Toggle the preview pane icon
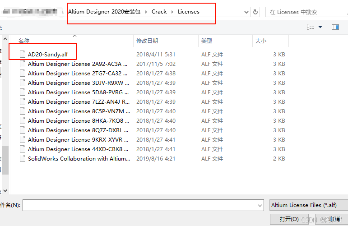Screen dimensions: 348x226 pyautogui.click(x=335, y=27)
